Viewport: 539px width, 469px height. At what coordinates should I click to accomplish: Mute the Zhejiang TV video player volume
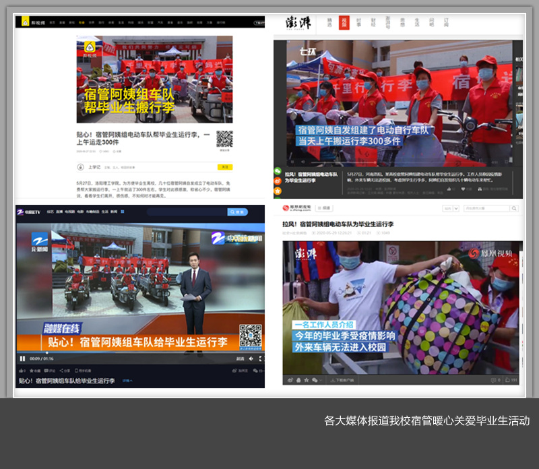click(x=251, y=358)
